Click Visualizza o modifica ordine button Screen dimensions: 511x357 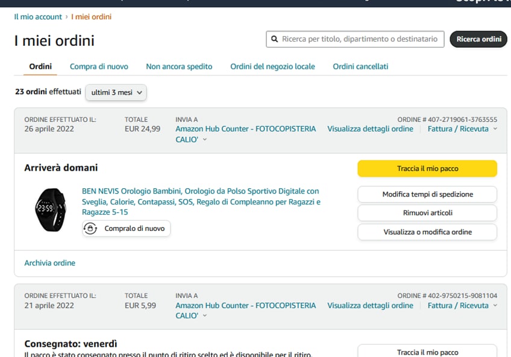tap(427, 232)
